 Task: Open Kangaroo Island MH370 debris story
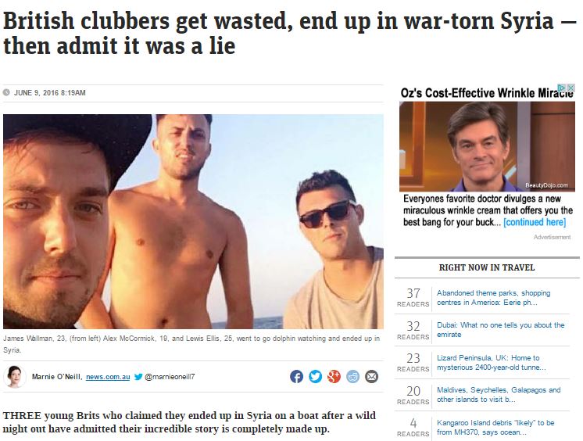tap(495, 427)
